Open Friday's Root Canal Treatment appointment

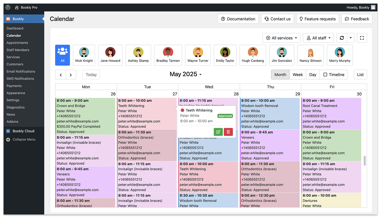[x=332, y=114]
